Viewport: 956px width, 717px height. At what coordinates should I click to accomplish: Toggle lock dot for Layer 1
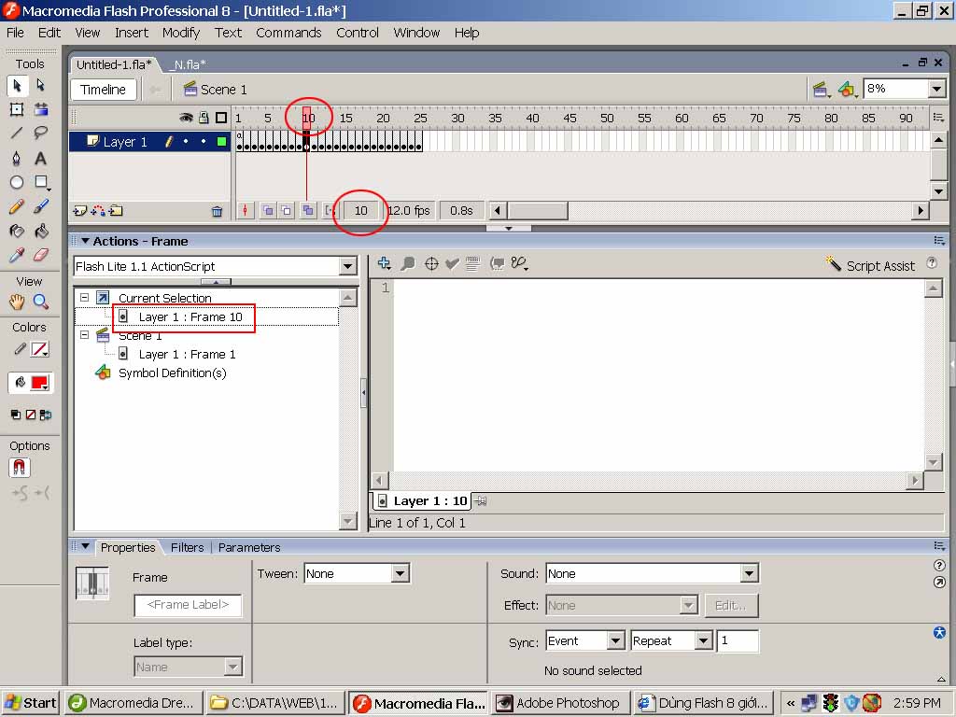[204, 142]
